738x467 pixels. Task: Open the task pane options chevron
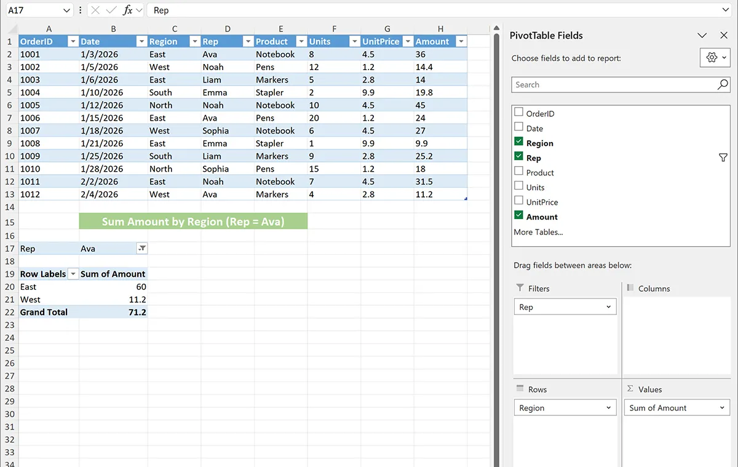tap(702, 36)
